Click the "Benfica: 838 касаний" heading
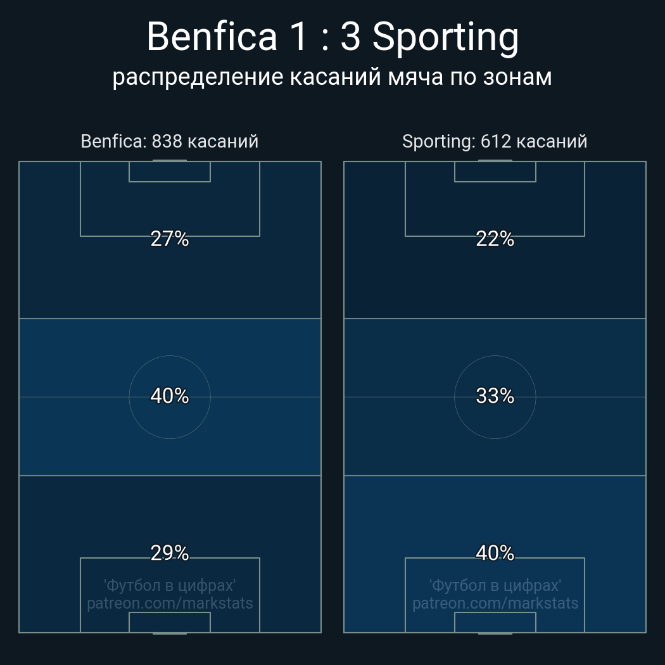 pyautogui.click(x=170, y=141)
